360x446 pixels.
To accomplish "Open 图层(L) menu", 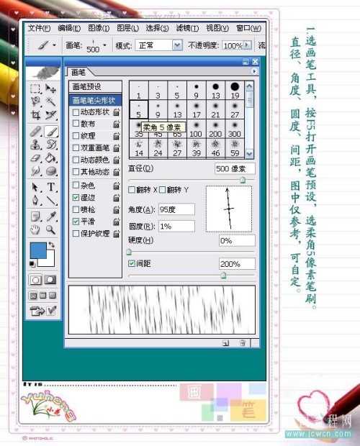I will pos(128,28).
